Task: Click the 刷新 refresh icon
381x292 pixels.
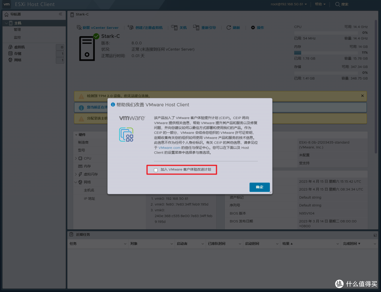Action: 229,27
